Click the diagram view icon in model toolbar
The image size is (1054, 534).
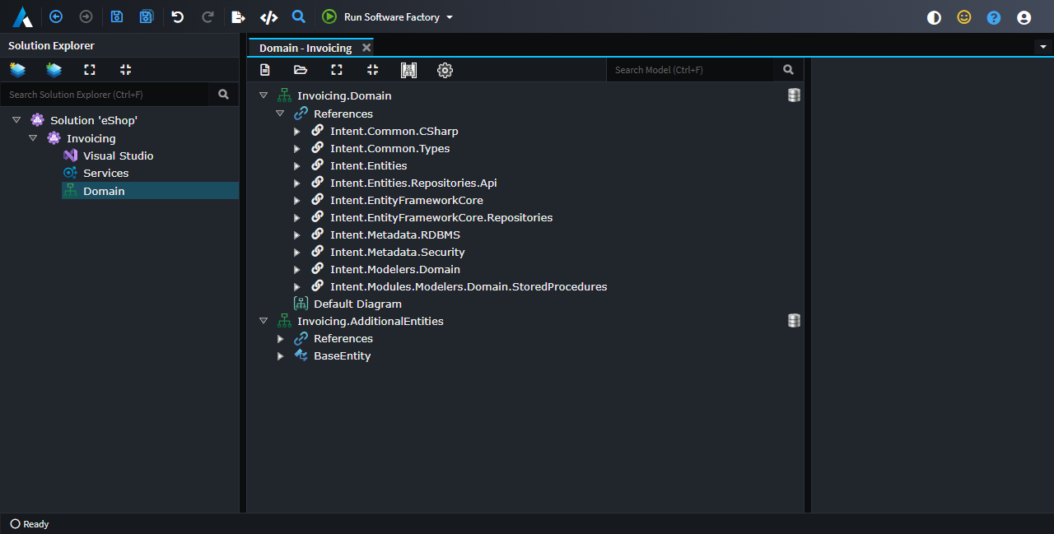click(408, 70)
